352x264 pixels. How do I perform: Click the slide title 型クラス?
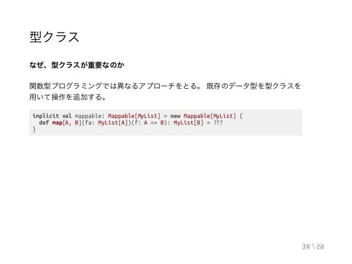point(54,37)
